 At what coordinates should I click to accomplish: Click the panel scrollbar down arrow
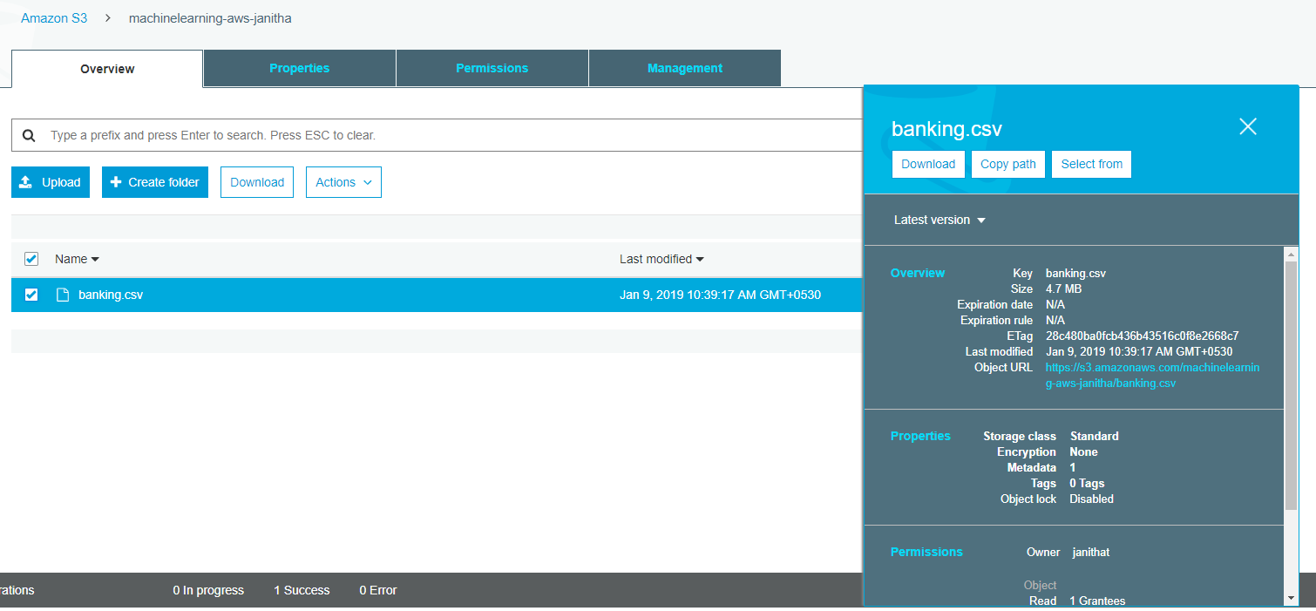pos(1291,598)
